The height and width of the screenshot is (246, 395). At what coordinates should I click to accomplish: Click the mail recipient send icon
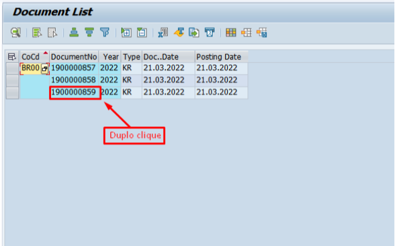click(x=209, y=33)
